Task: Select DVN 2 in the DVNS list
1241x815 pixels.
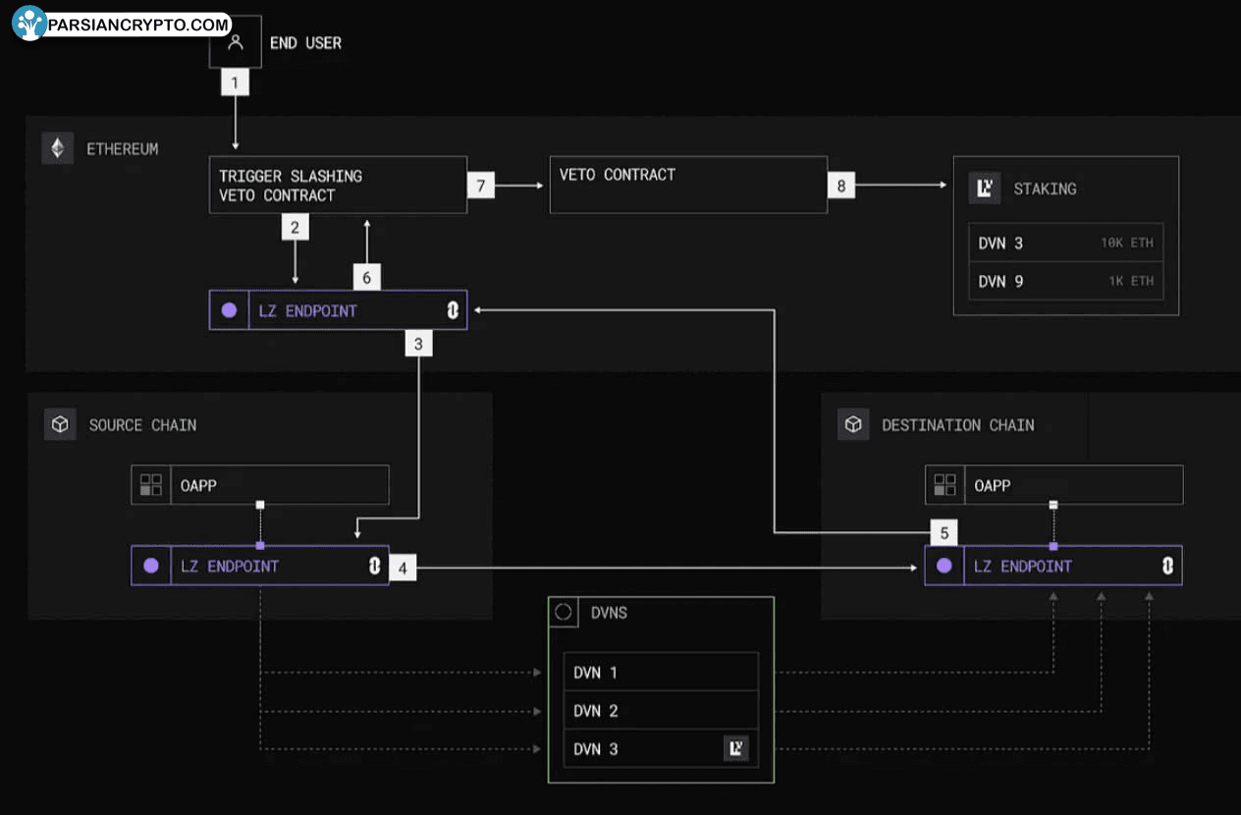Action: tap(660, 711)
